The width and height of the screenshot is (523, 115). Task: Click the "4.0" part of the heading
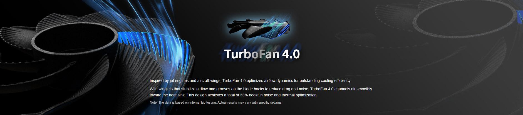click(291, 54)
